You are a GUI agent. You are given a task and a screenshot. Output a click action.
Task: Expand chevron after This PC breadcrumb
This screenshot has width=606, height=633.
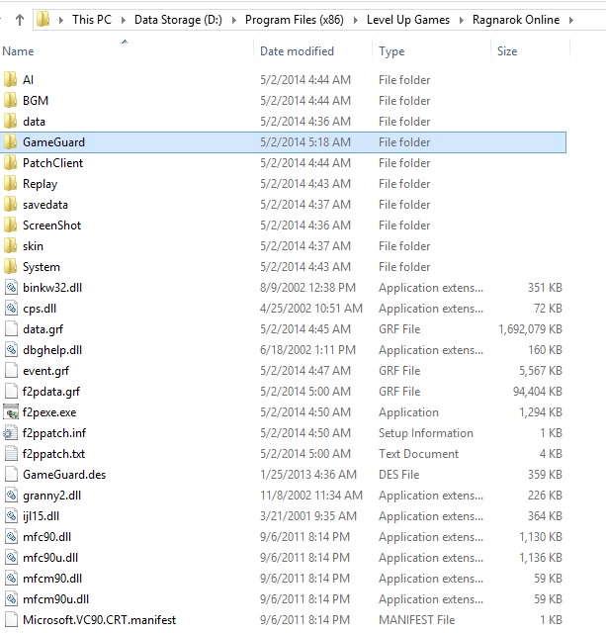click(x=123, y=20)
